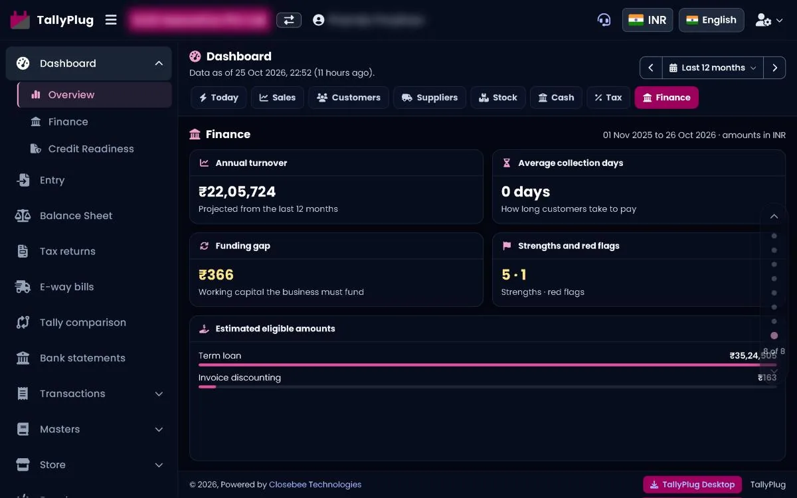Switch to the Tax tab
This screenshot has width=797, height=498.
point(608,98)
